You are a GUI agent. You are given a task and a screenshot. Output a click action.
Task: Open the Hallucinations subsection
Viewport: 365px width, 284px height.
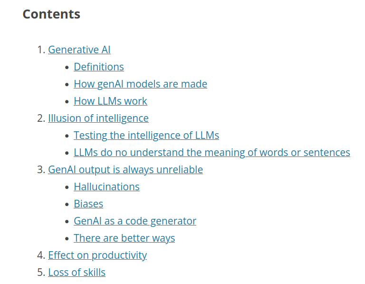[x=106, y=186]
